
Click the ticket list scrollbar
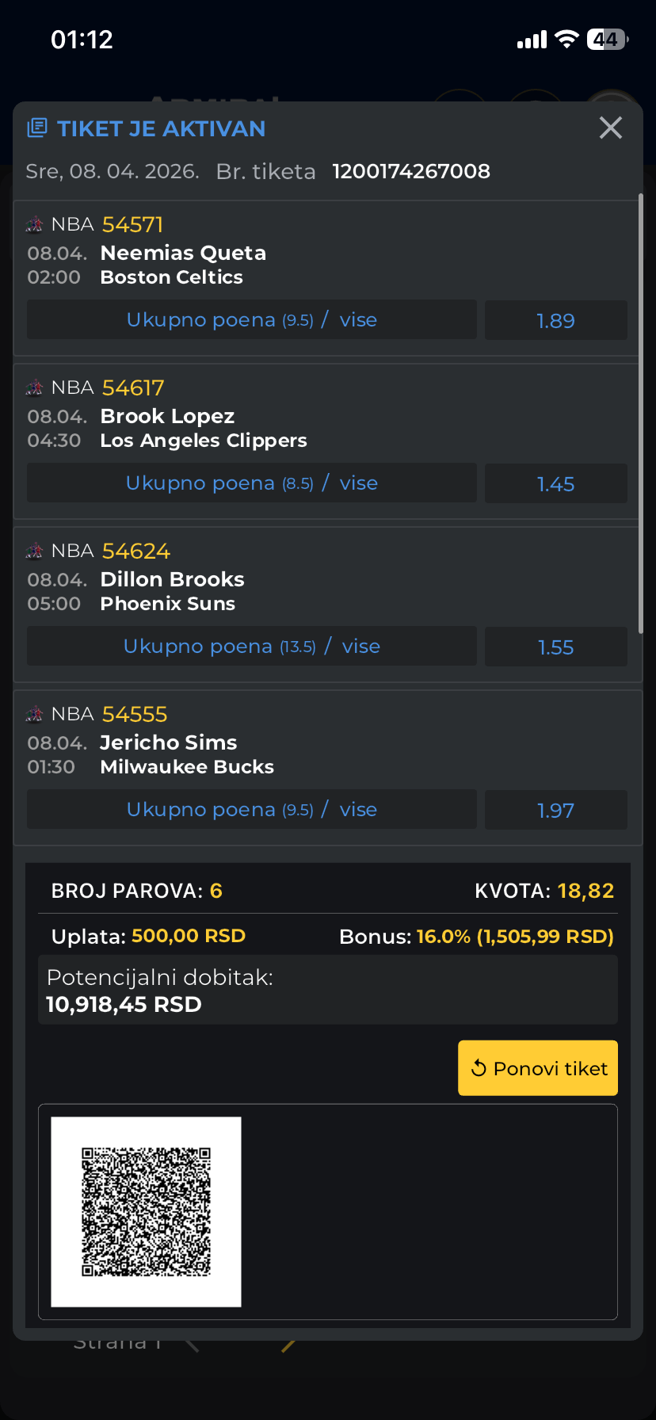point(640,412)
